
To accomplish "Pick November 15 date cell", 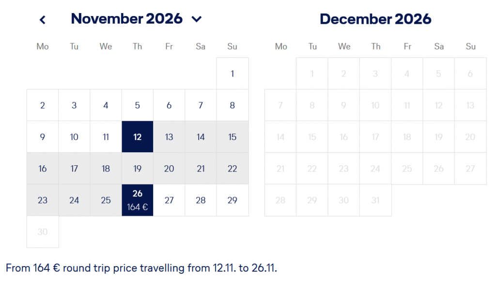I will (x=232, y=137).
